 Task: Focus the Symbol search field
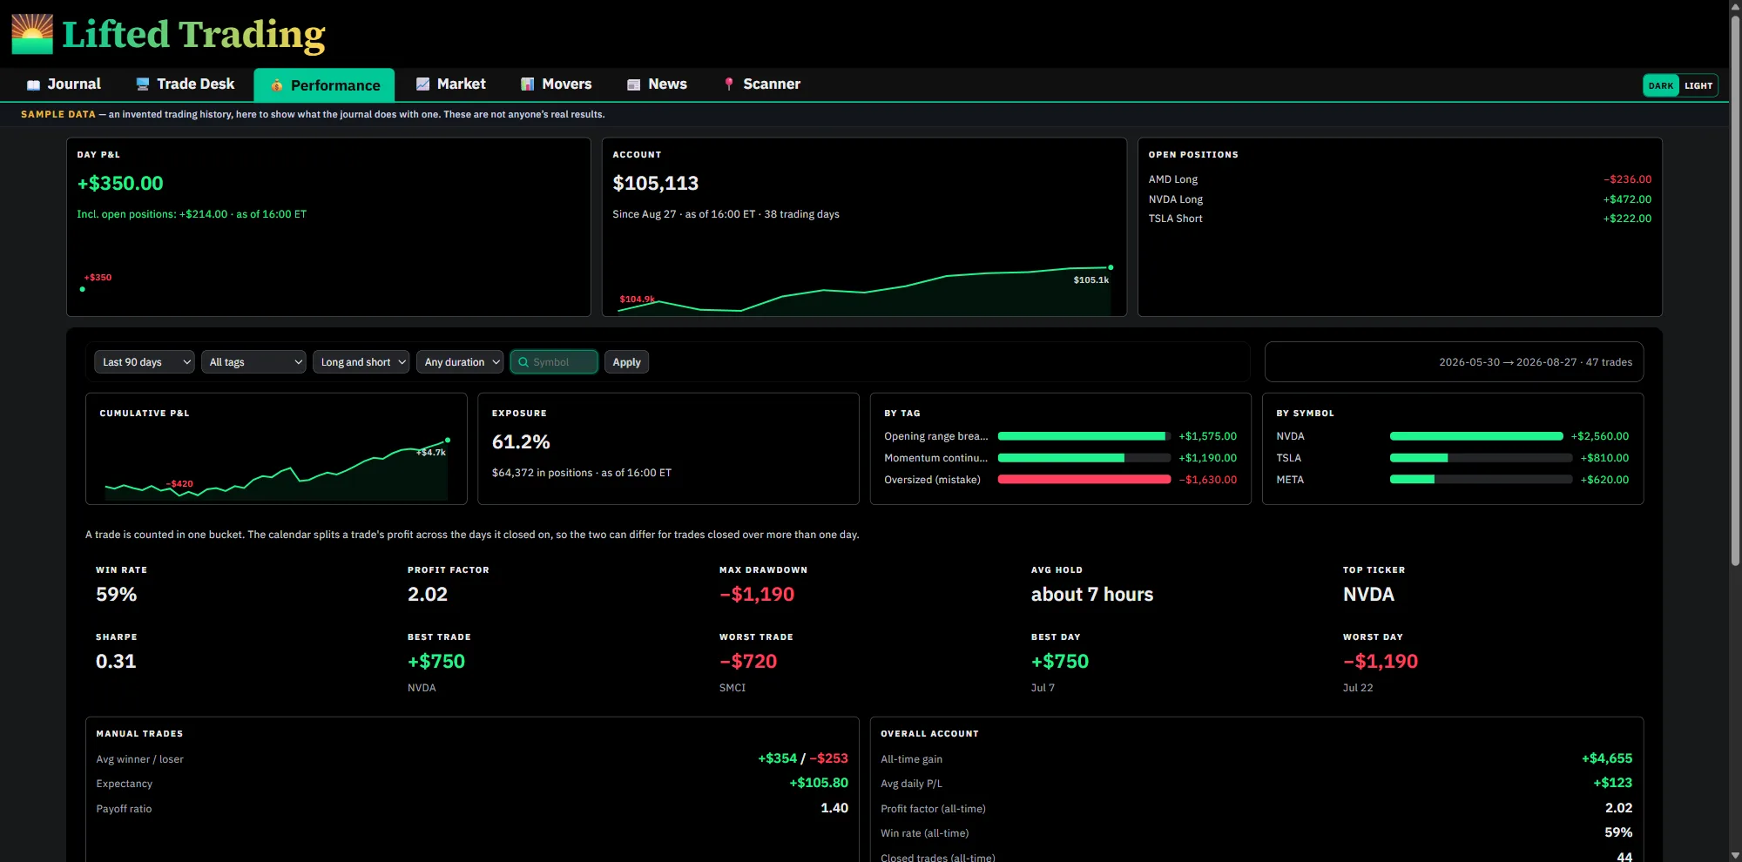click(x=554, y=362)
